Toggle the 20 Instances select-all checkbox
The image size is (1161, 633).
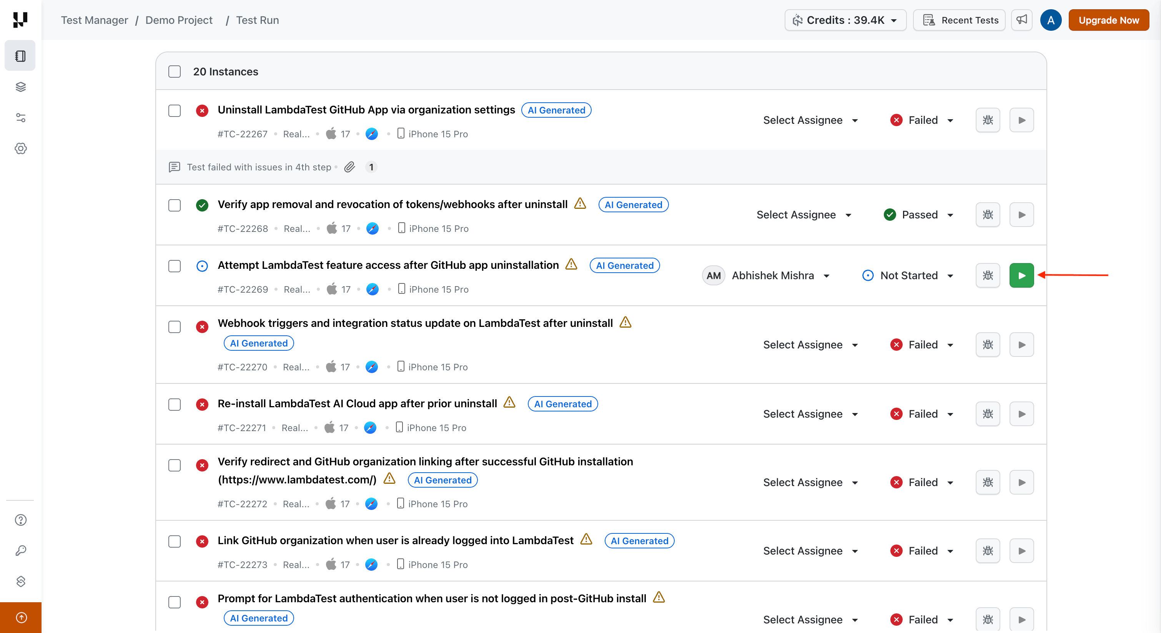click(175, 72)
